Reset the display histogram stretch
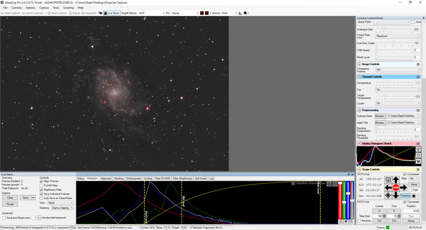The width and height of the screenshot is (426, 230). [418, 155]
